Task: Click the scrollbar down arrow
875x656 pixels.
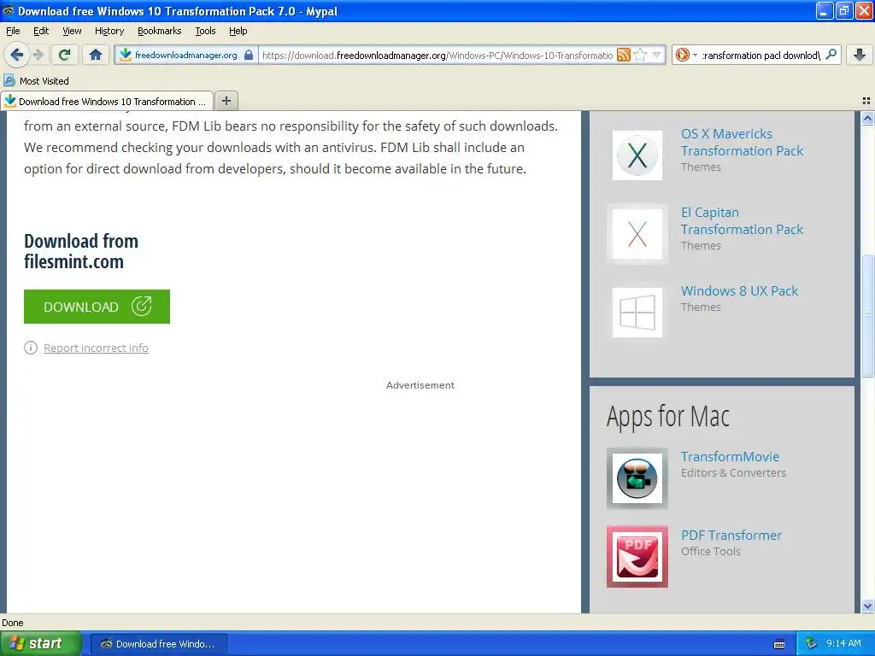Action: pyautogui.click(x=867, y=606)
